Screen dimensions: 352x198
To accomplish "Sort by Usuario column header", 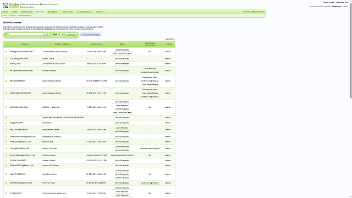I will [25, 44].
